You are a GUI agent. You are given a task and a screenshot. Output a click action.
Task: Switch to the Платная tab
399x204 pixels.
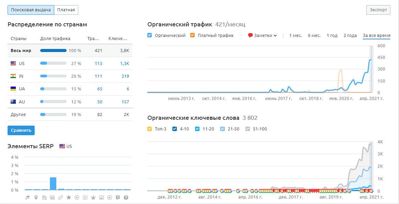click(x=66, y=10)
